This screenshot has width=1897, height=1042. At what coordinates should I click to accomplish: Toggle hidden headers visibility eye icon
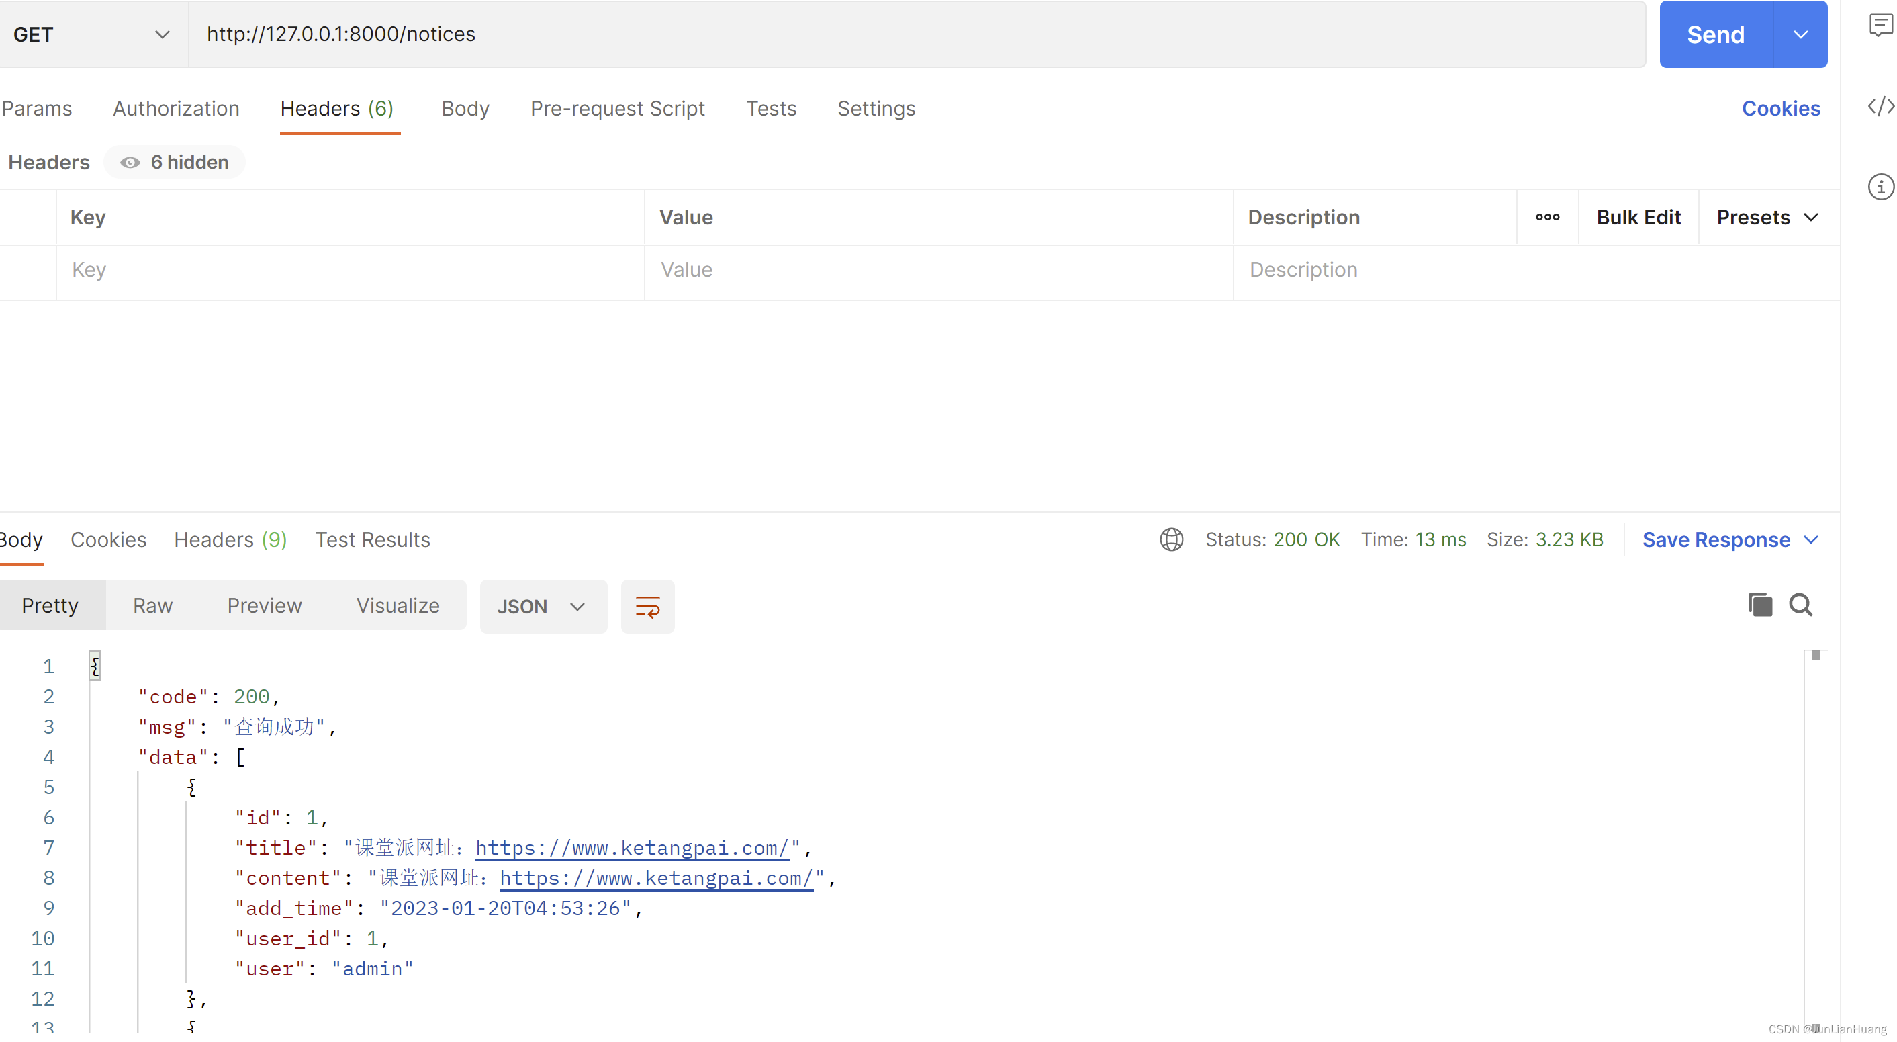[x=128, y=162]
